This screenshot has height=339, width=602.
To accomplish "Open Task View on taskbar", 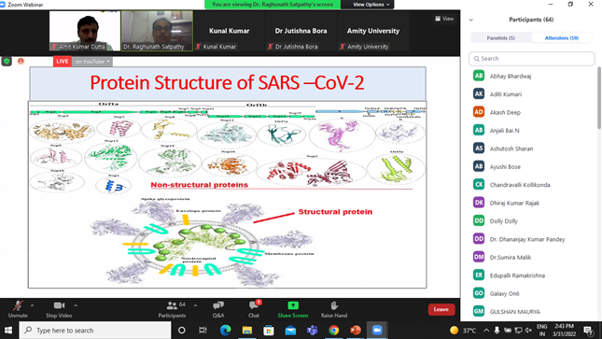I will [203, 331].
